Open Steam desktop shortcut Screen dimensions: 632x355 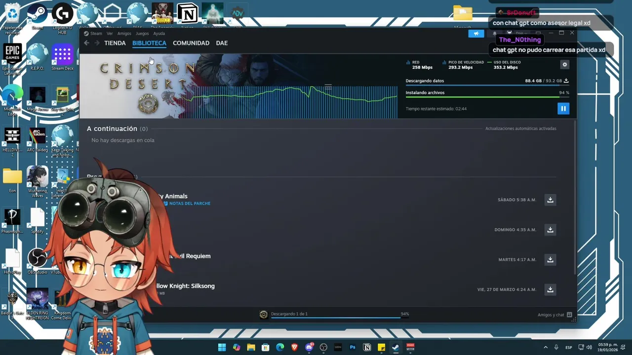[38, 17]
